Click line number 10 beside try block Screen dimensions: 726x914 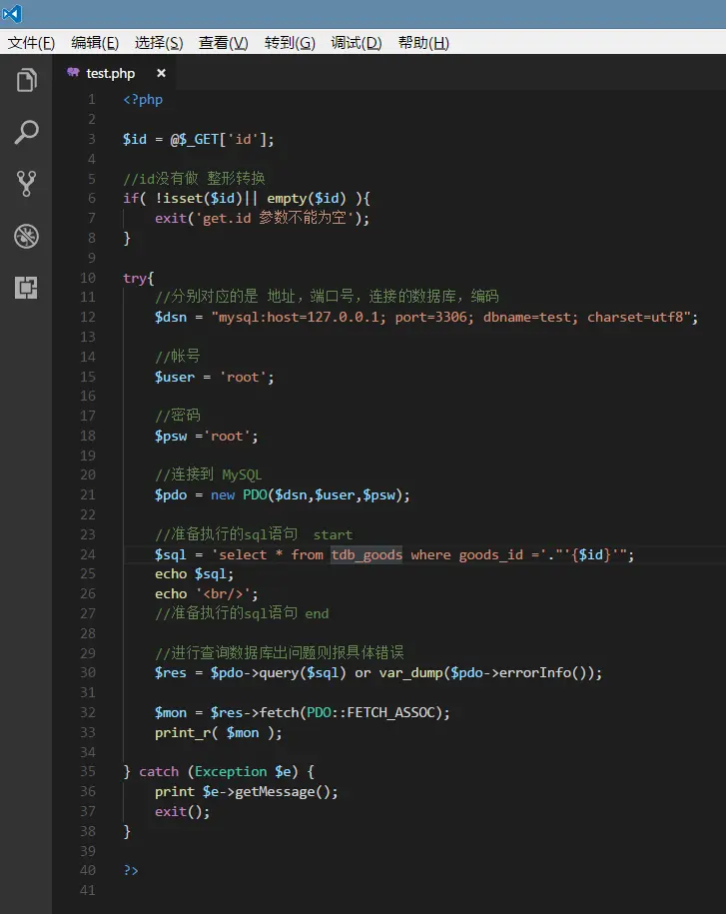point(88,278)
